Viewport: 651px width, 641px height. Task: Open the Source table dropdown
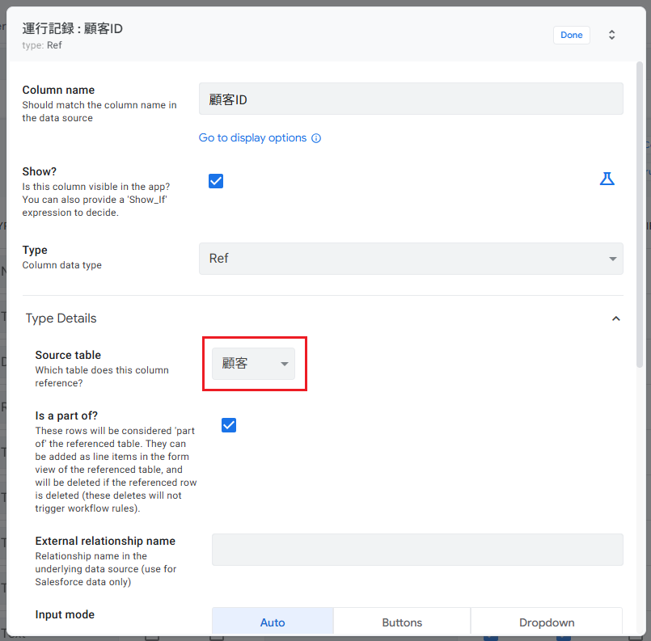tap(253, 364)
